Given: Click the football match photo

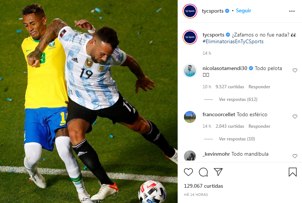Looking at the screenshot, I should (x=89, y=101).
